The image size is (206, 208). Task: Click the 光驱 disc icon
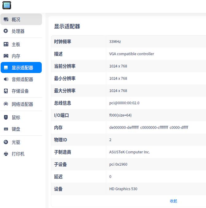tap(6, 142)
